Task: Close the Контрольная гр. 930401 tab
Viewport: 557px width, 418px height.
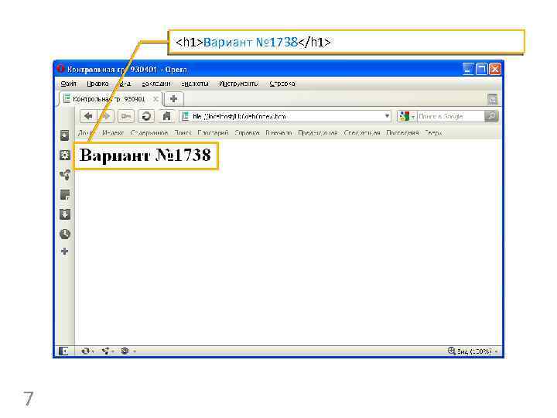Action: 155,99
